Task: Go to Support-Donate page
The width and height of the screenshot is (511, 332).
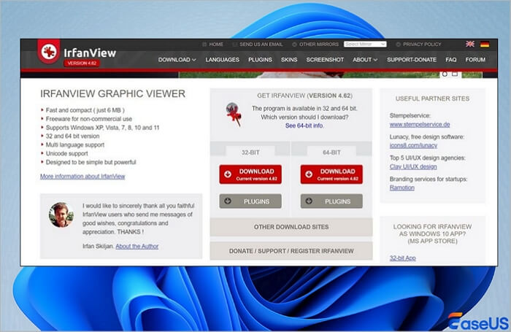Action: click(x=412, y=60)
